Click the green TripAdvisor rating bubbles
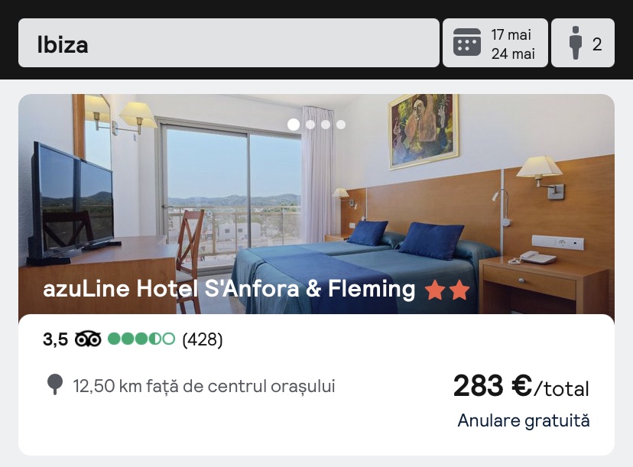Image resolution: width=633 pixels, height=467 pixels. [x=141, y=339]
